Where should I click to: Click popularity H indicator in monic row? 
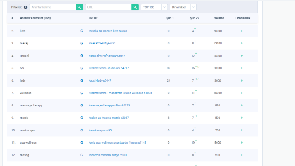(x=242, y=118)
